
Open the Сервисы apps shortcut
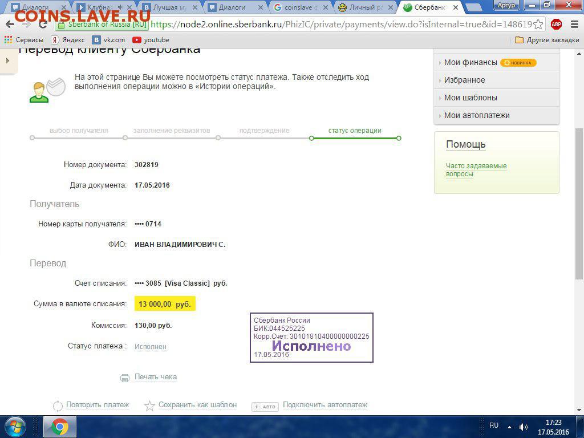click(x=24, y=40)
